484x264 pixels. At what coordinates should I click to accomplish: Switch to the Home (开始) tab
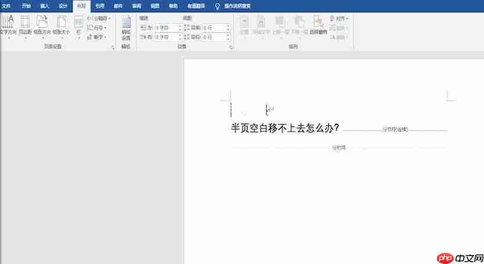(26, 6)
